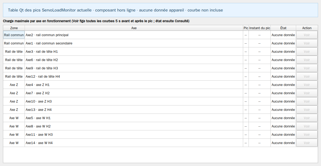The image size is (321, 166).
Task: Click Voir for Axe7 axe Z H2
Action: click(x=307, y=93)
